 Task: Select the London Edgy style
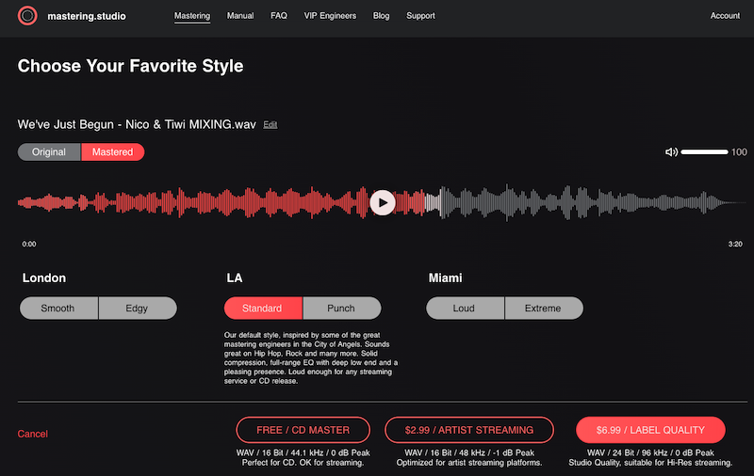pyautogui.click(x=138, y=308)
